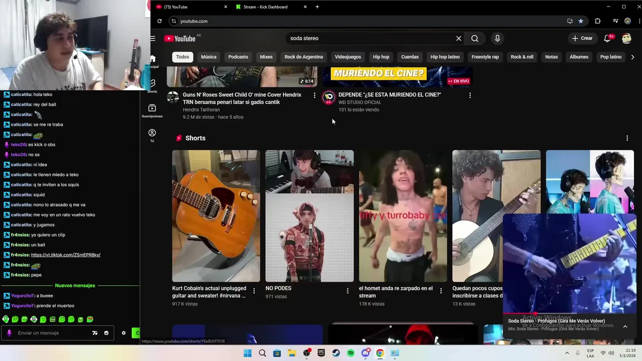Open options for Guns N' Roses video

(314, 95)
